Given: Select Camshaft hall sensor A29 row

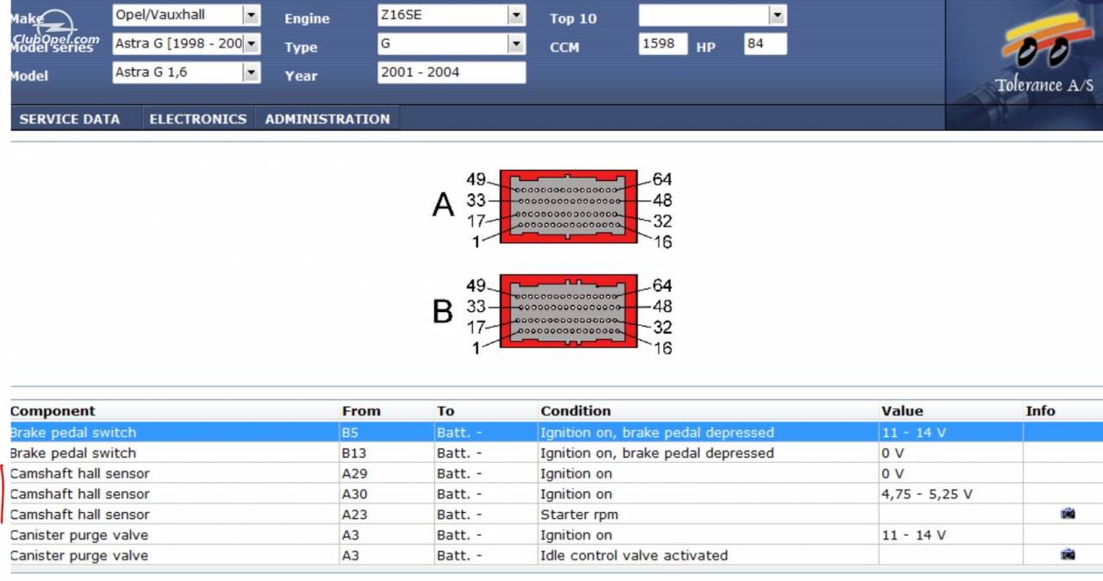Looking at the screenshot, I should tap(557, 473).
